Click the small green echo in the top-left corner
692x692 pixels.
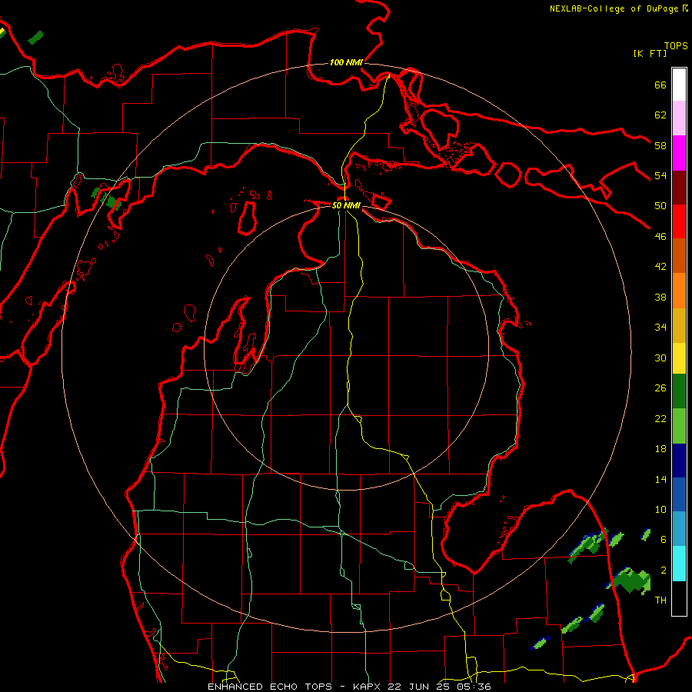coord(35,38)
